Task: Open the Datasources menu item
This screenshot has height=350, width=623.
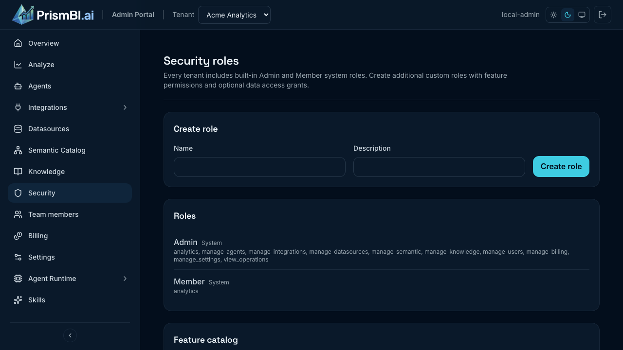Action: (x=70, y=129)
